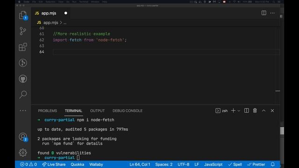Open the Manage gear icon
This screenshot has width=299, height=168.
pos(23,153)
